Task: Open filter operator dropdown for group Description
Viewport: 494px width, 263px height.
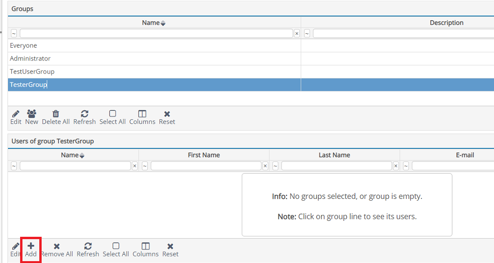Action: [307, 34]
